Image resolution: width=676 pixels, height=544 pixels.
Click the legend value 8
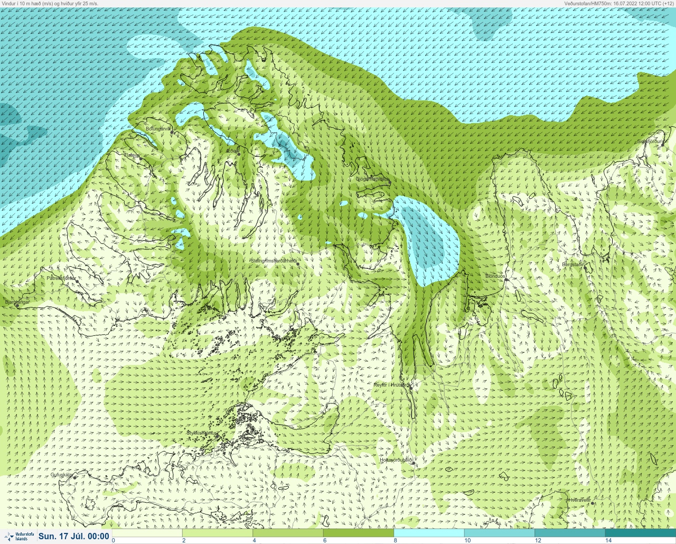(x=396, y=540)
